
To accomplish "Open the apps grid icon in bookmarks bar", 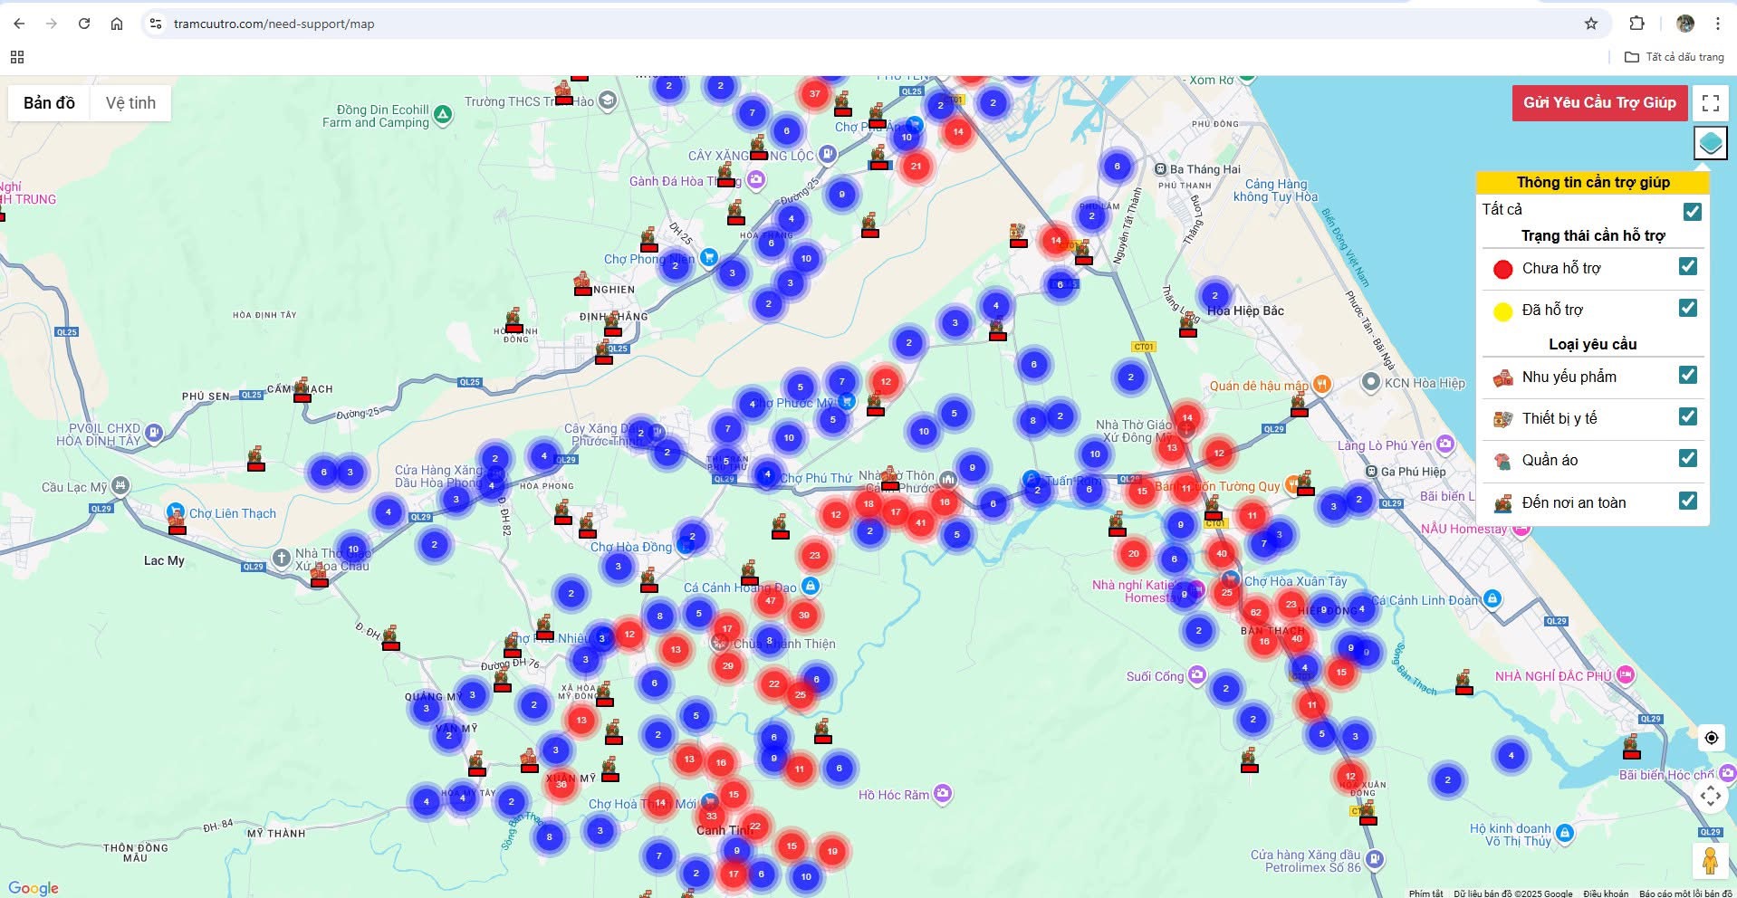I will click(x=17, y=57).
